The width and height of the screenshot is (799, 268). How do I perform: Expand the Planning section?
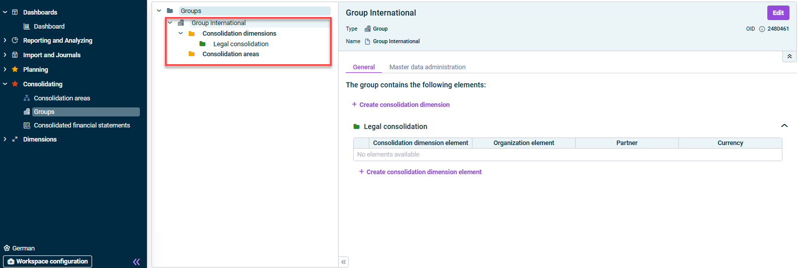tap(5, 69)
